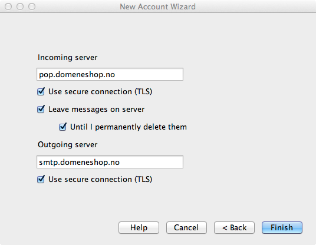316x245 pixels.
Task: Disable Until I permanently delete them checkbox
Action: [x=62, y=127]
